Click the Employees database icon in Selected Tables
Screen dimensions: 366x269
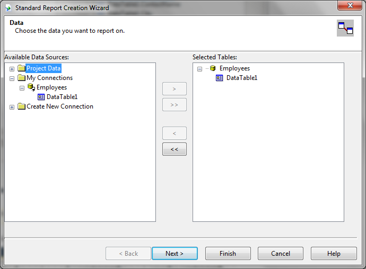click(x=213, y=68)
